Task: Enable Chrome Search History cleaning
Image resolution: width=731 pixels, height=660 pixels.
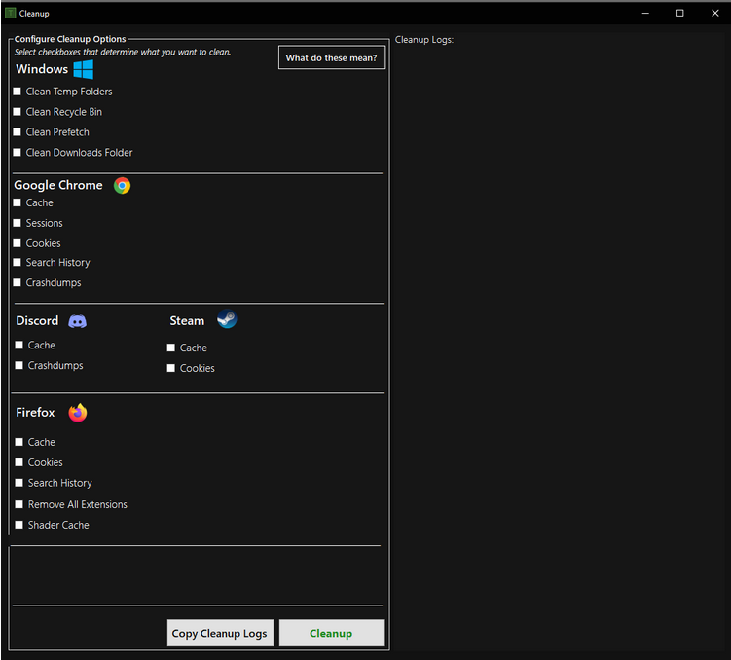Action: click(x=18, y=263)
